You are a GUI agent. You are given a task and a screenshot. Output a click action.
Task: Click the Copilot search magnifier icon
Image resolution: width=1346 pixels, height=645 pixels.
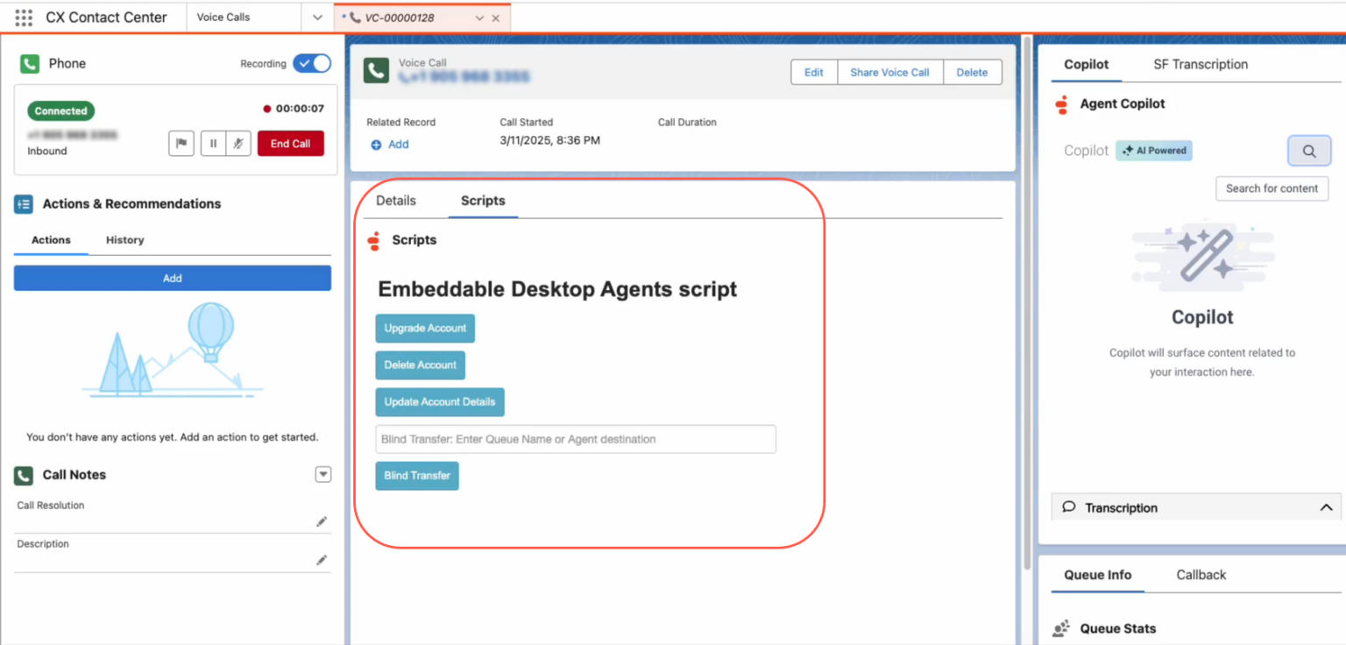pyautogui.click(x=1308, y=151)
